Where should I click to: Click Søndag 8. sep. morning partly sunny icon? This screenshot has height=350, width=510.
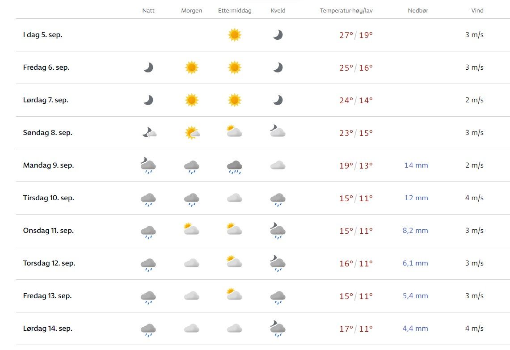[x=192, y=133]
